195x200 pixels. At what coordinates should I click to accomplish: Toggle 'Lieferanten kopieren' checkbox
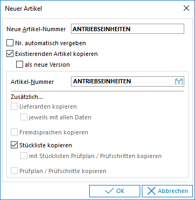point(14,106)
